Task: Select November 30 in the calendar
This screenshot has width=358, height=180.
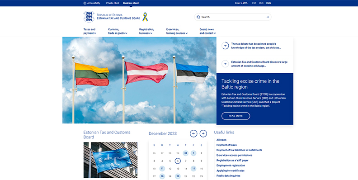Action: [x=186, y=153]
